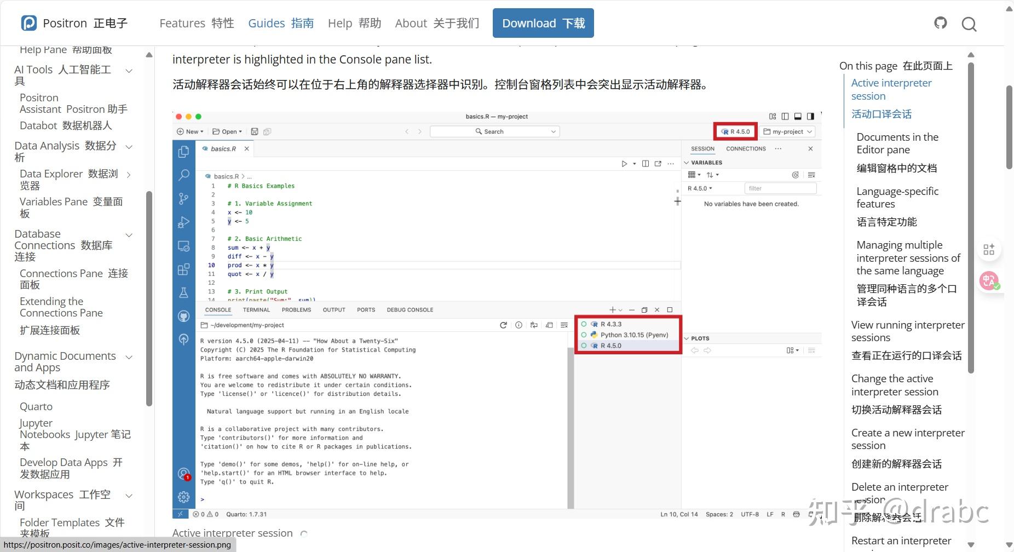Select the R 4.3.3 session in console list
The width and height of the screenshot is (1014, 552).
point(628,324)
